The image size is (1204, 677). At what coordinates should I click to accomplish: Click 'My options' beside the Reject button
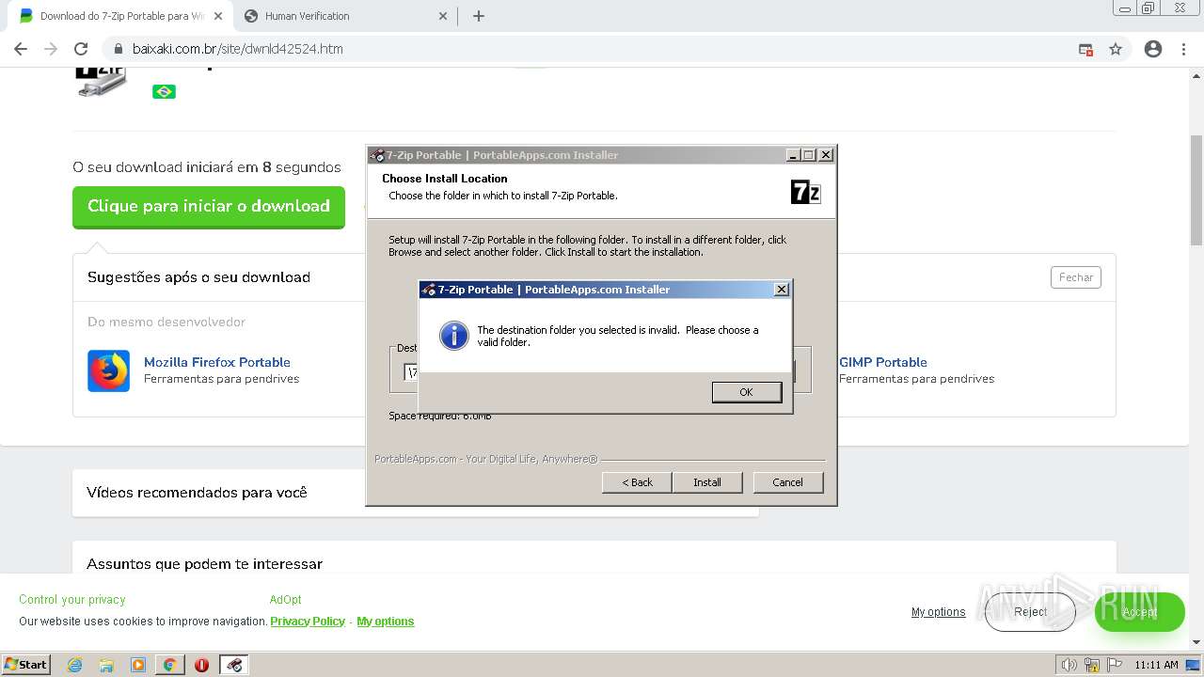[x=938, y=612]
